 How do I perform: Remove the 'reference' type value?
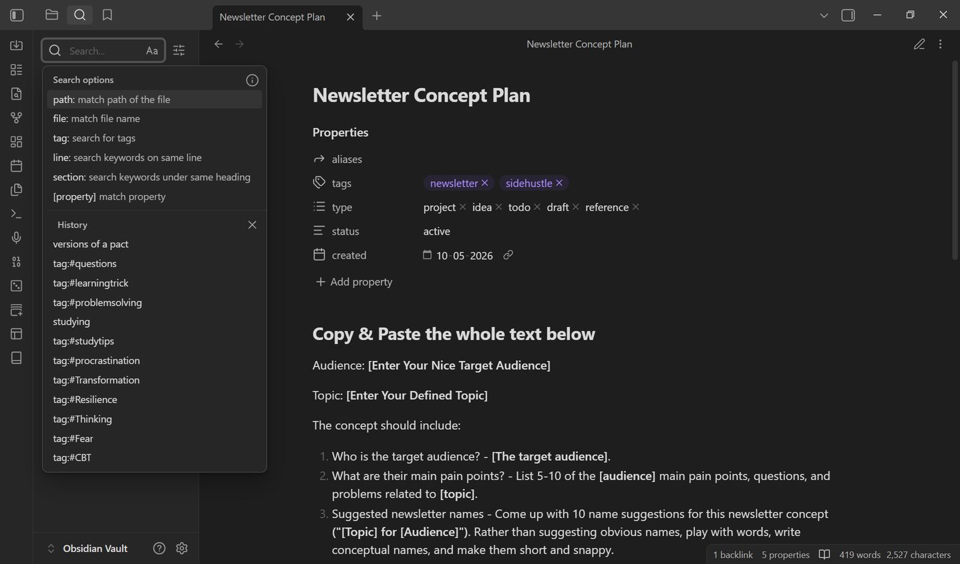(636, 207)
